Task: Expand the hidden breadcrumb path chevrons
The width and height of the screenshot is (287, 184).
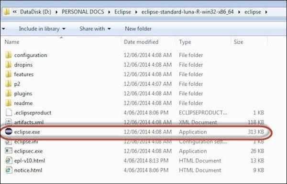Action: coord(15,12)
